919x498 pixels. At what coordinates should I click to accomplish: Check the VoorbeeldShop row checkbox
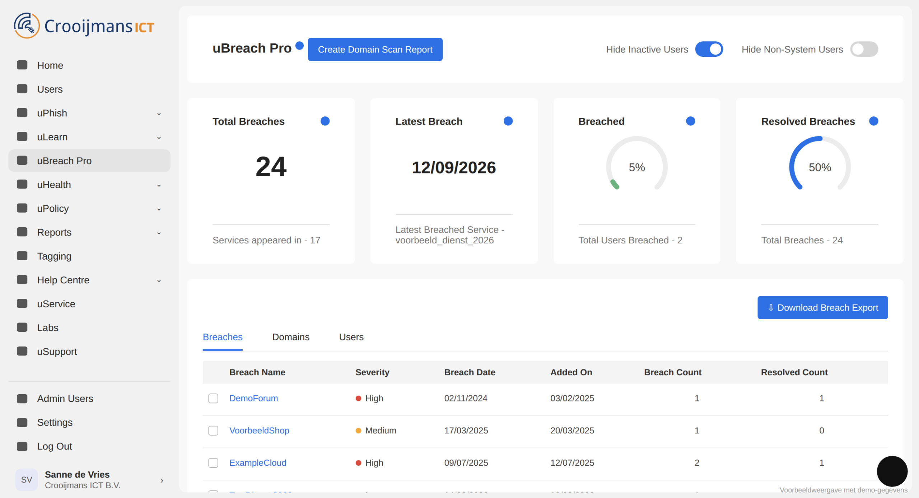point(213,430)
